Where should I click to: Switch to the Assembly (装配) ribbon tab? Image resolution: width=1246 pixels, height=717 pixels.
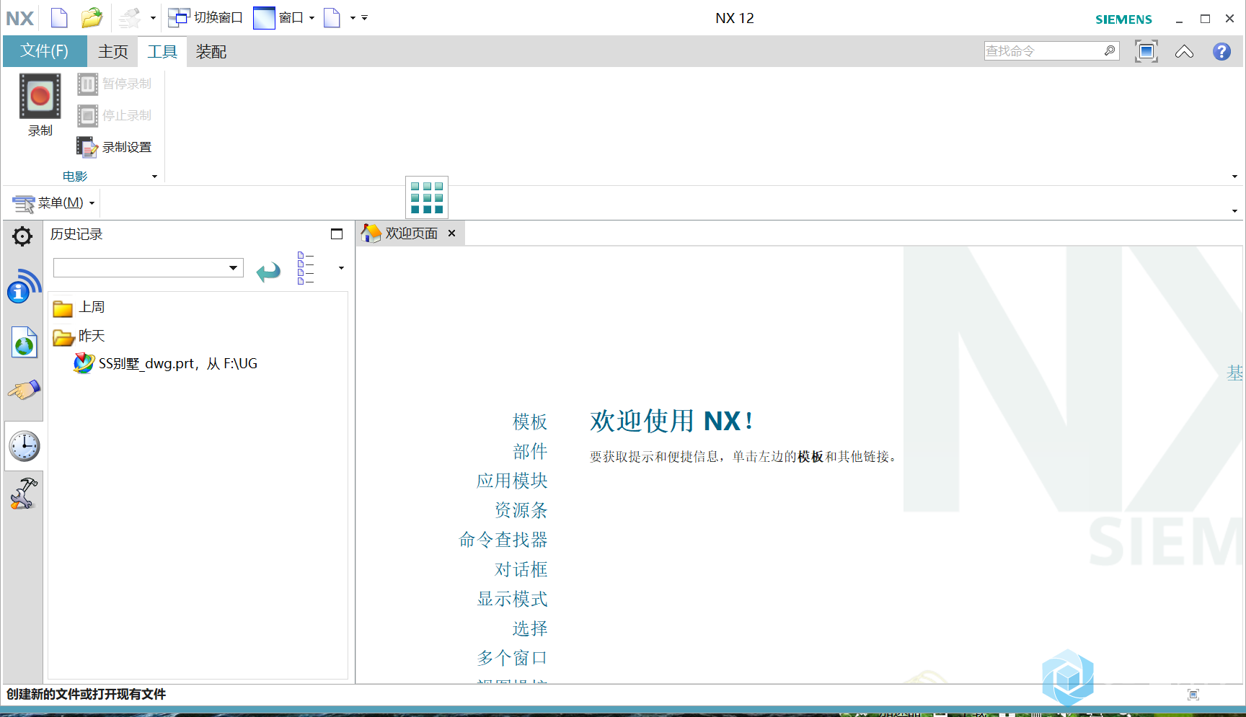click(x=211, y=52)
